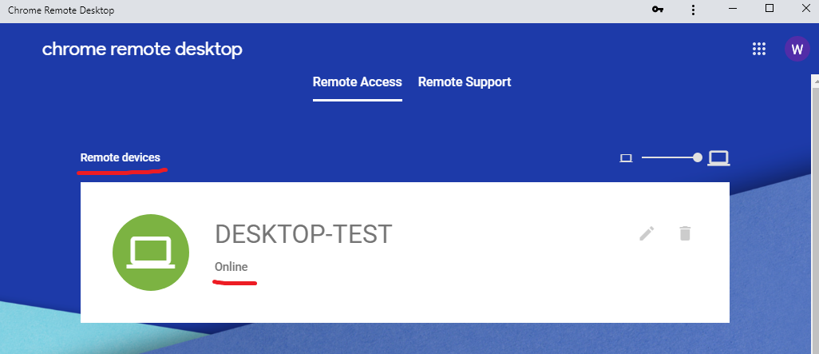
Task: Click the Online status text
Action: 231,267
